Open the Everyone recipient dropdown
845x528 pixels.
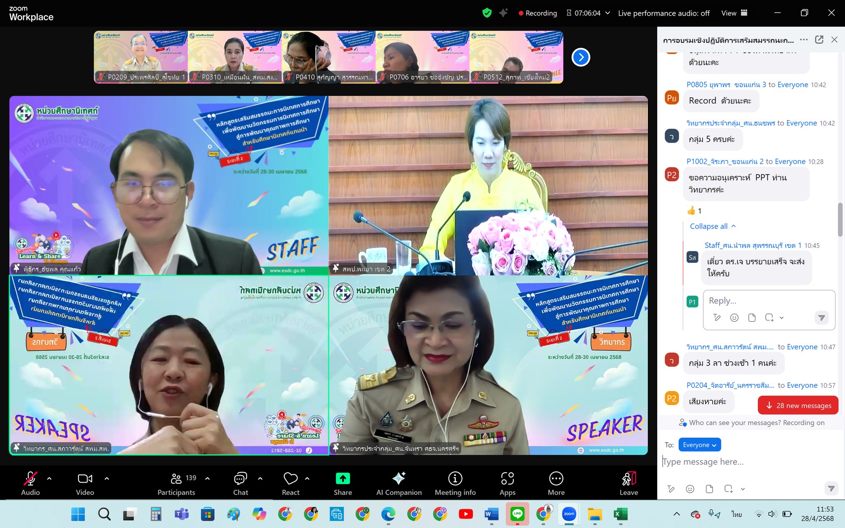(x=699, y=445)
